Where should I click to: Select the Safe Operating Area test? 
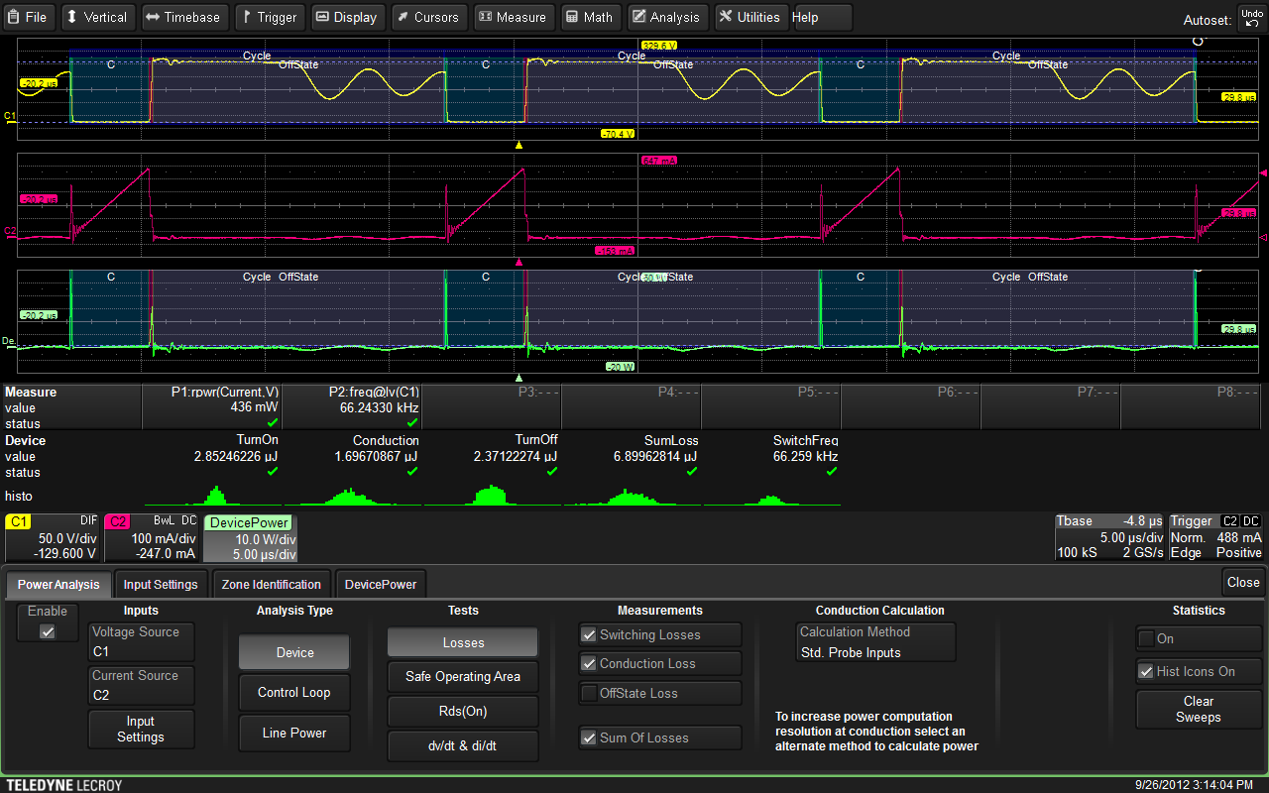[462, 676]
